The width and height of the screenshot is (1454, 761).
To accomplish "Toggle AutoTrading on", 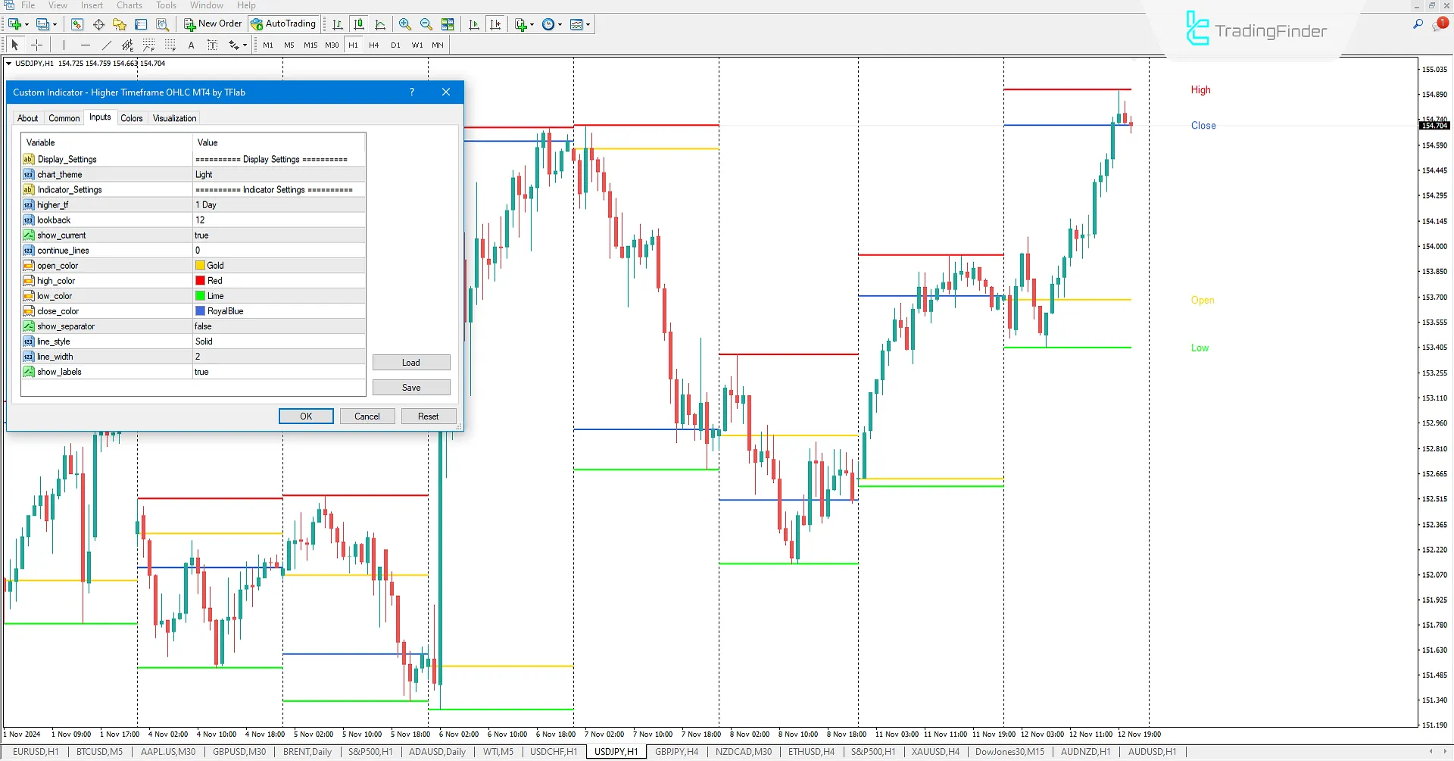I will pos(283,23).
